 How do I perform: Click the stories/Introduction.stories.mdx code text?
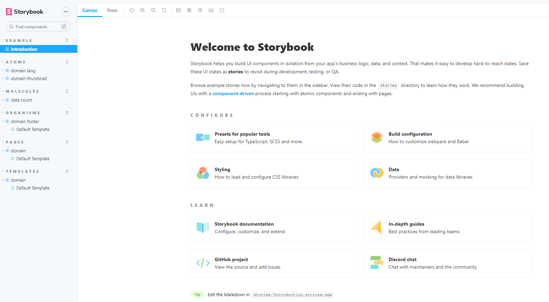point(293,295)
